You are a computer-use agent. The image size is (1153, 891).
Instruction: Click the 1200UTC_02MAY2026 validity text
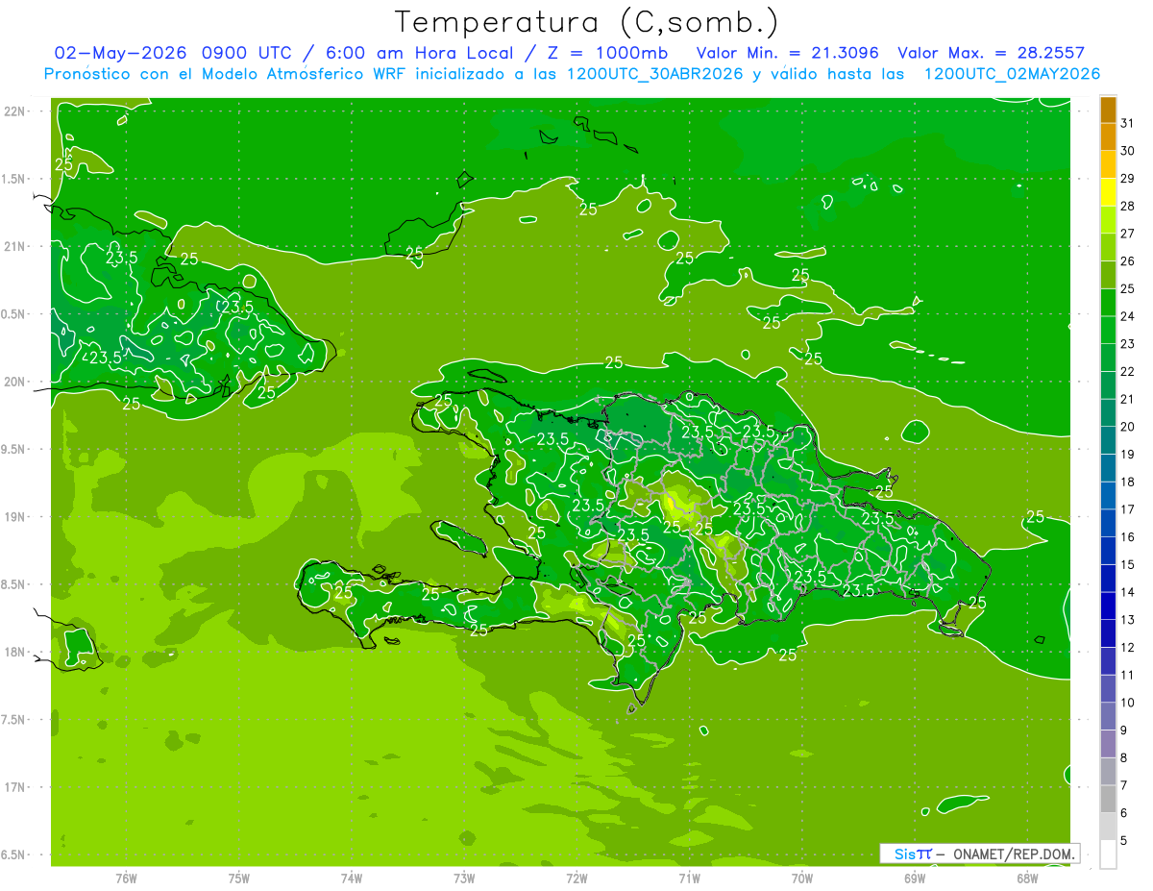tap(1011, 74)
